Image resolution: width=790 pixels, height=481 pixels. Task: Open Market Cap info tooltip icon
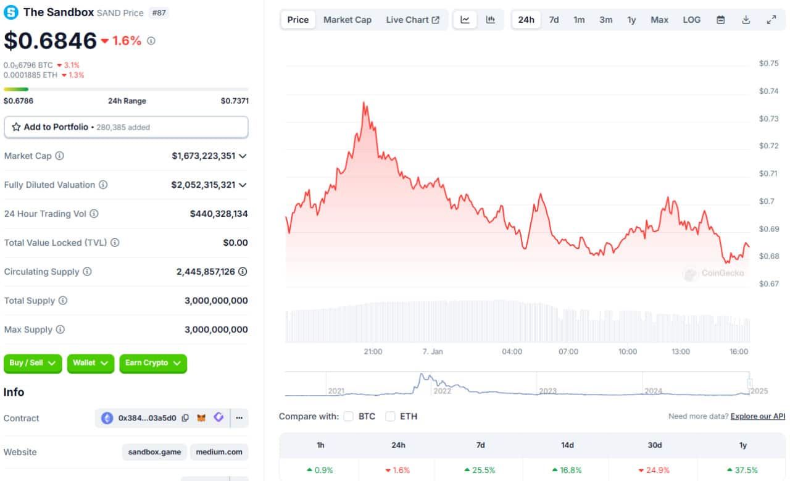click(59, 156)
